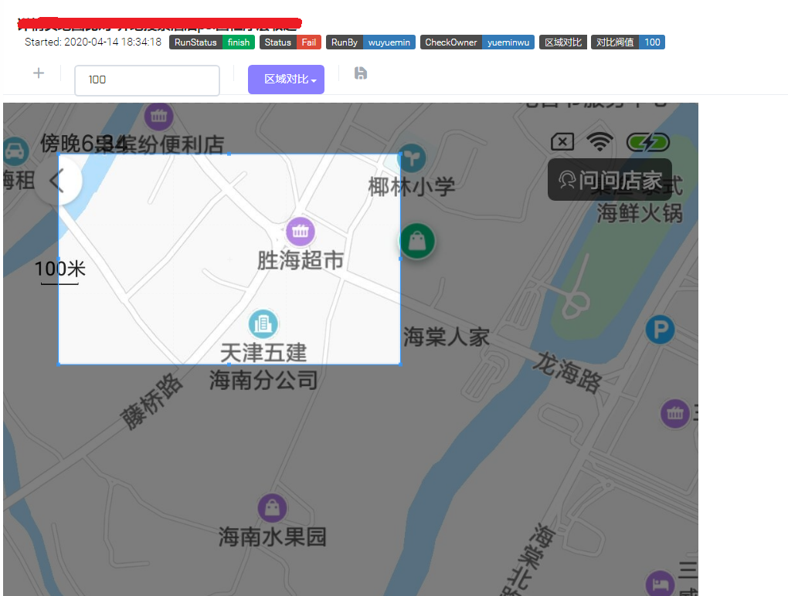Click the 100米 map scale label
788x596 pixels.
(59, 269)
